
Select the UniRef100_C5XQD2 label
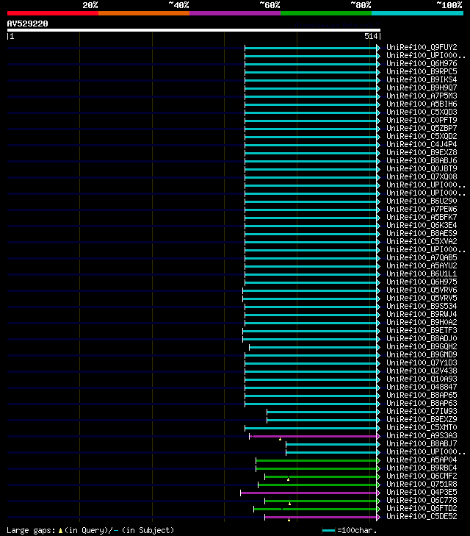click(x=422, y=137)
